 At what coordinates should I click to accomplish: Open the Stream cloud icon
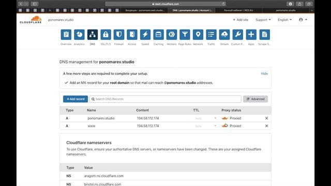click(224, 35)
